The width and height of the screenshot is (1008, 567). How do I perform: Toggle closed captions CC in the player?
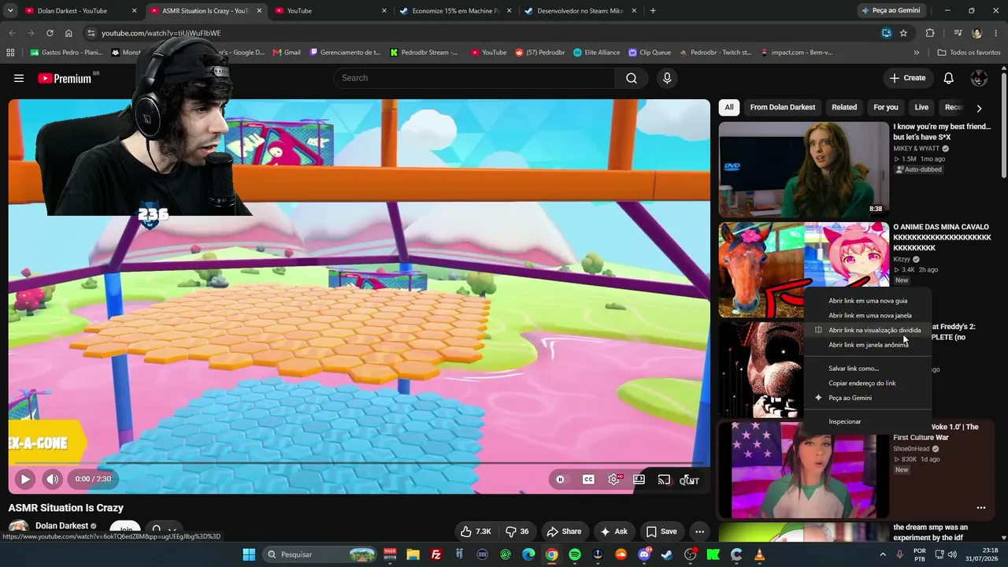coord(588,480)
